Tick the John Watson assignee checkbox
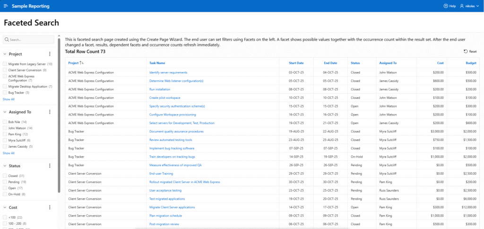 click(x=5, y=128)
